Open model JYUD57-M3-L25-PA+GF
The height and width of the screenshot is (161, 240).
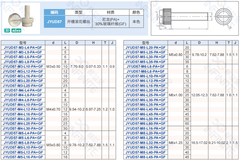coord(23,86)
